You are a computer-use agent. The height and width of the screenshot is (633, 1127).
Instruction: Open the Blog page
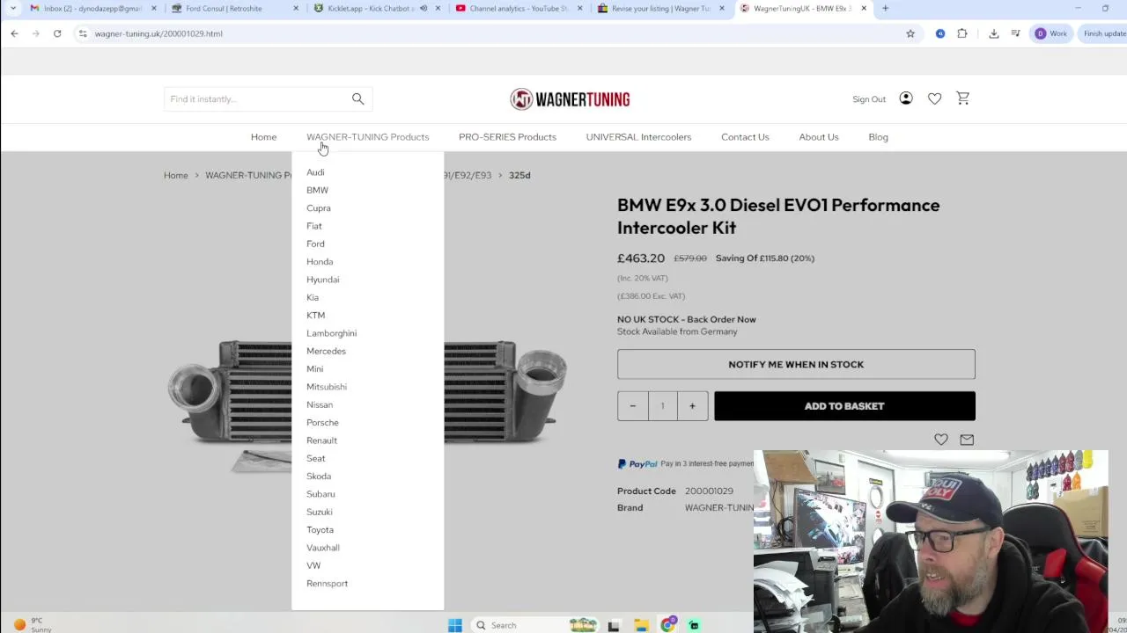[878, 137]
